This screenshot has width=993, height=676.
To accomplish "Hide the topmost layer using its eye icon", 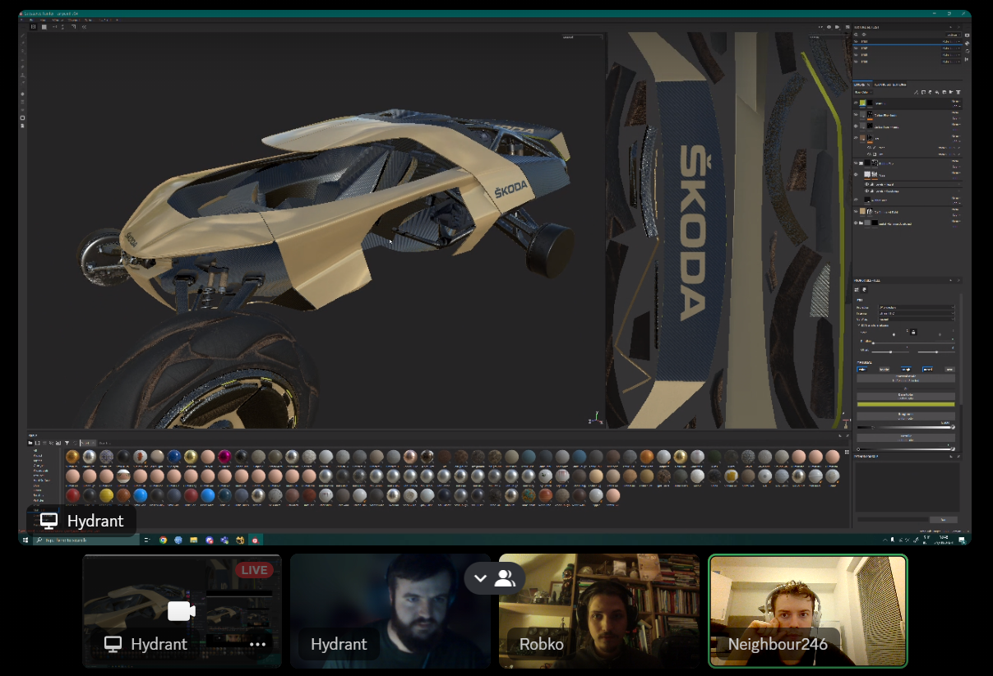I will click(857, 103).
